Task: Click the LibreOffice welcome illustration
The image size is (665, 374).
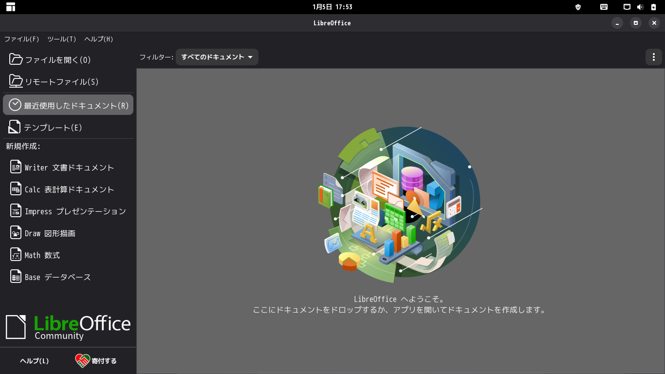Action: (x=400, y=205)
